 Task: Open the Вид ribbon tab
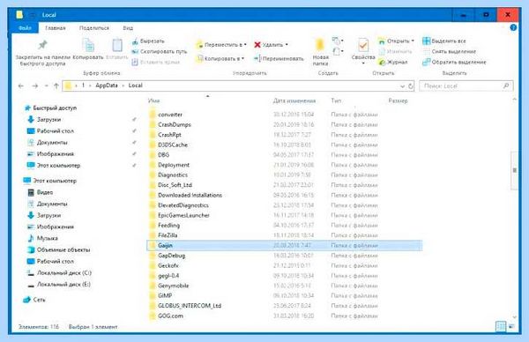coord(128,28)
